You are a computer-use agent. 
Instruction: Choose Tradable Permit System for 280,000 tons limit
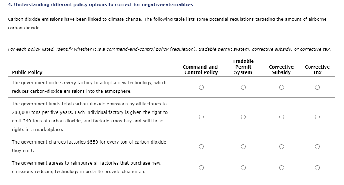[x=243, y=117]
